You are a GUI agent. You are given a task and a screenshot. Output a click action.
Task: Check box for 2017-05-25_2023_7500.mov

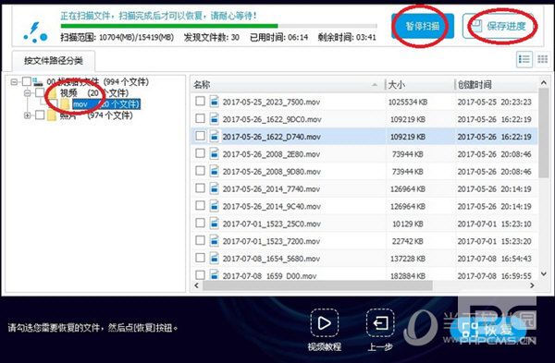200,102
